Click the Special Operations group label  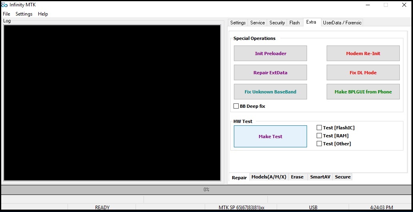pos(254,38)
